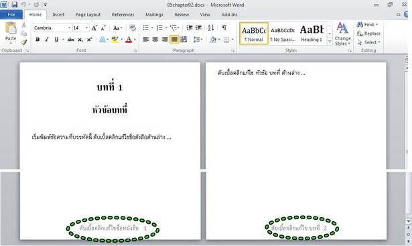Click the Align Left icon
The height and width of the screenshot is (246, 412).
(x=146, y=40)
